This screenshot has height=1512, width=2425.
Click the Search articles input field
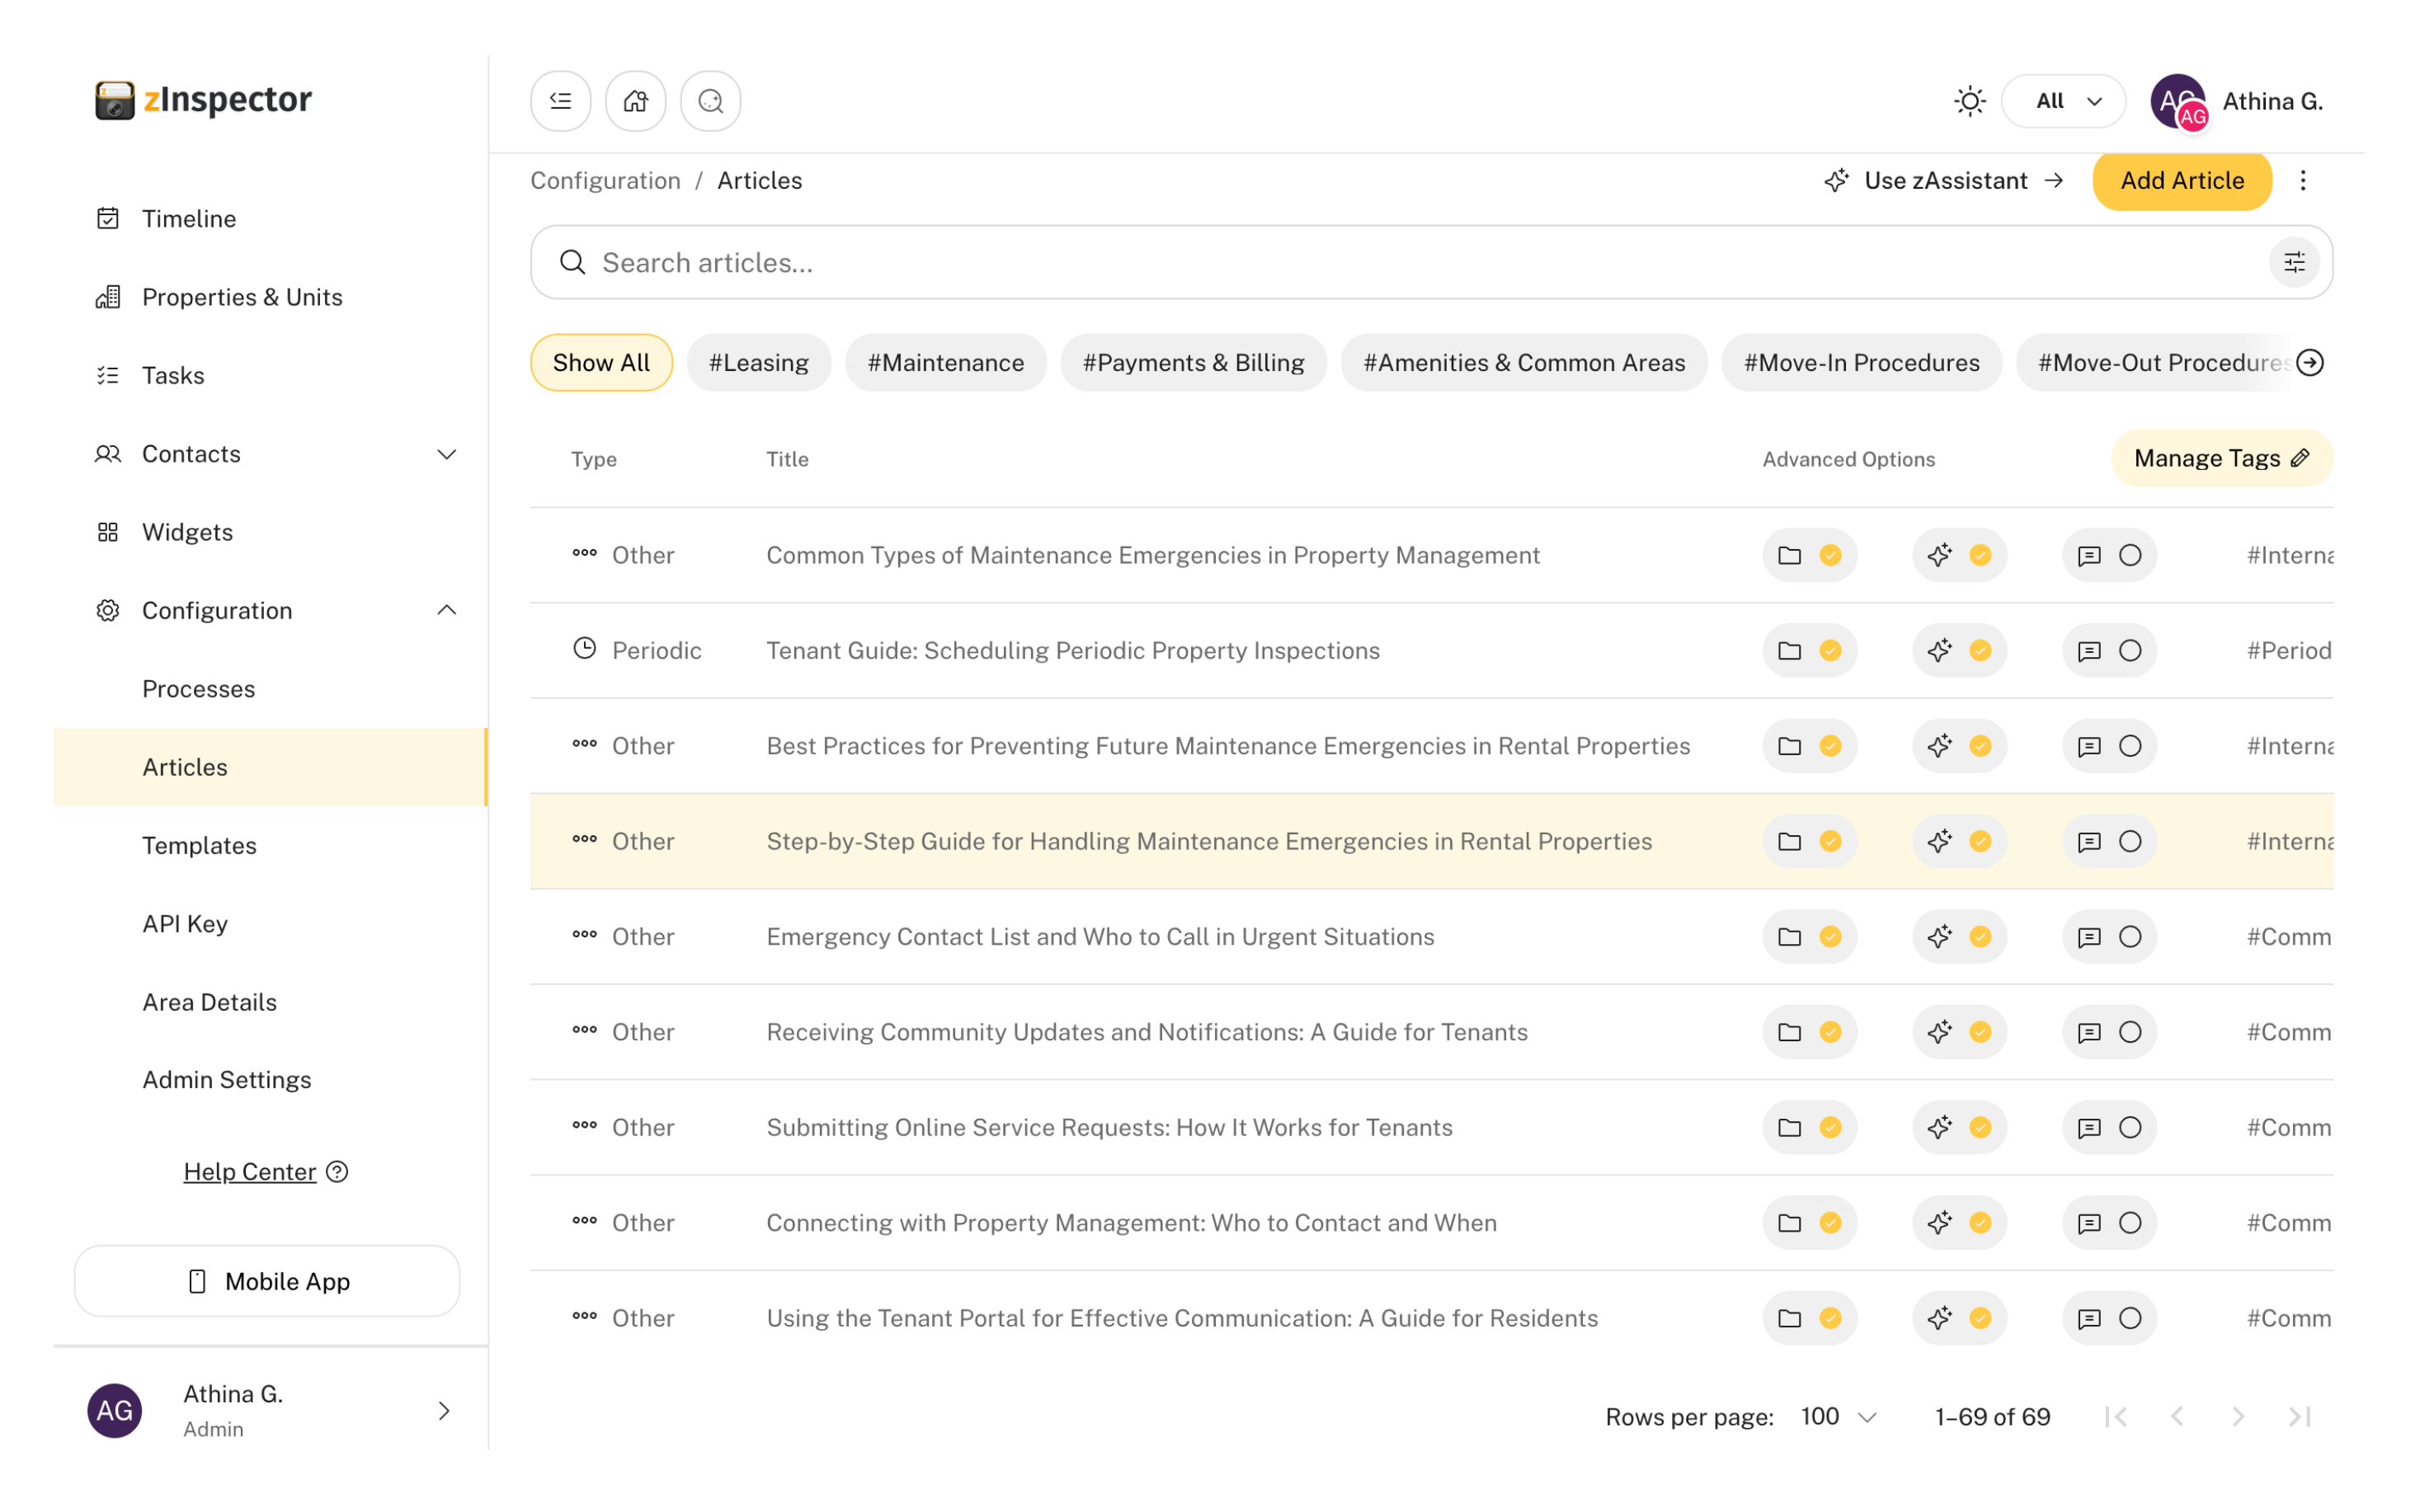pos(1433,263)
